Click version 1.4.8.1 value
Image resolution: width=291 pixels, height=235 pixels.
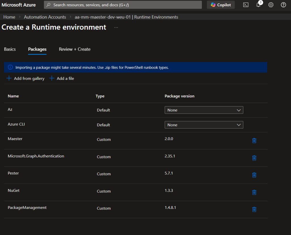click(x=170, y=207)
